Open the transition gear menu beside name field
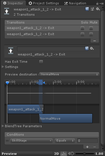This screenshot has width=105, height=156. (92, 49)
